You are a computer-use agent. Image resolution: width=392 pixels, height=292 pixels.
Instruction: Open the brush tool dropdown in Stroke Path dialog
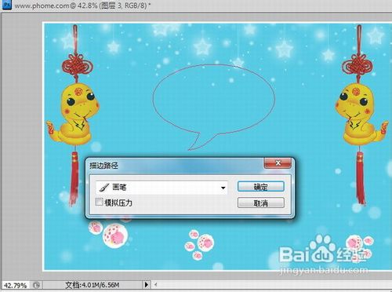[x=162, y=188]
